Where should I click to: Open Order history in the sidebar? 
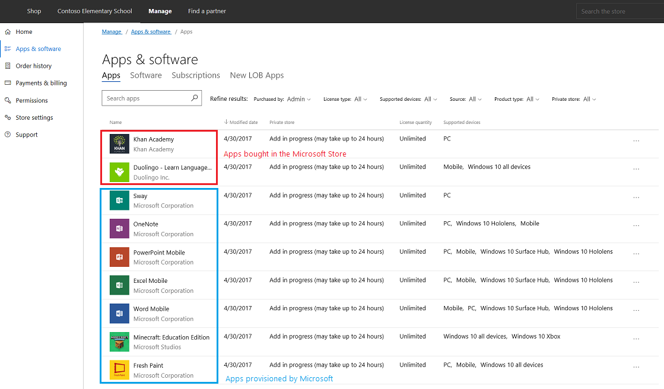[34, 66]
